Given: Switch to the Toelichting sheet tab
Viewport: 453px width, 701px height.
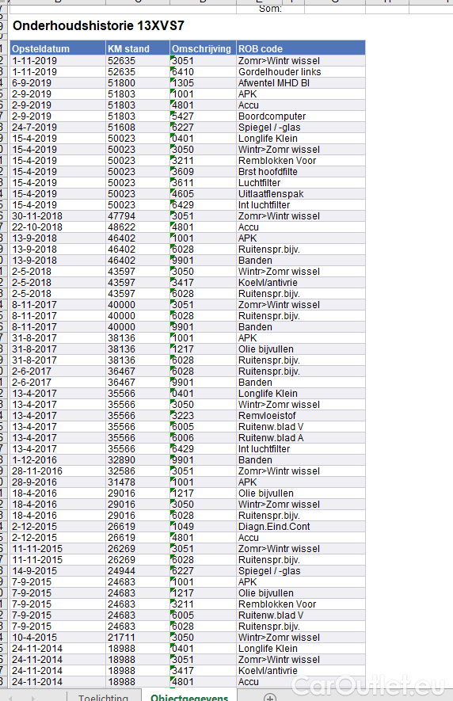Looking at the screenshot, I should tap(103, 697).
